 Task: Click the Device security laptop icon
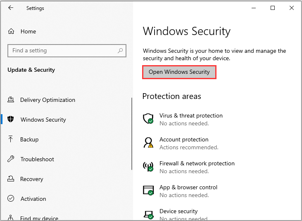148,214
